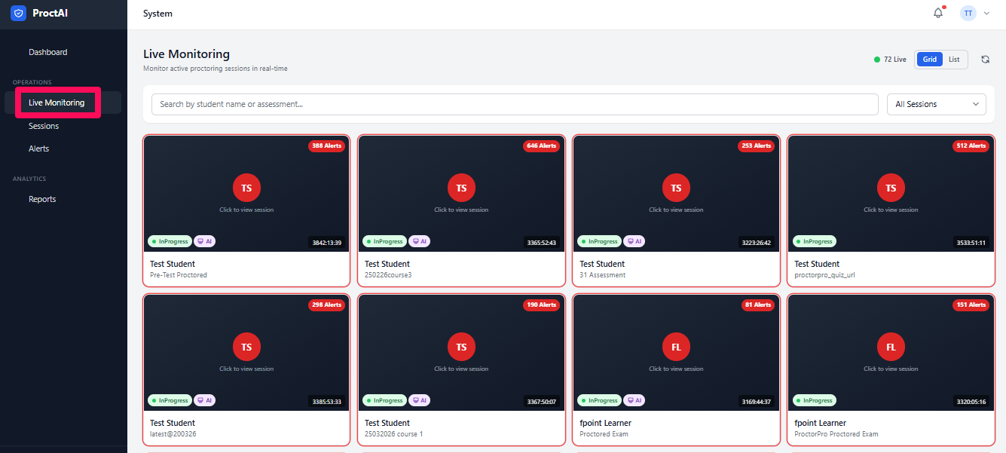
Task: Select Live Monitoring in the sidebar
Action: point(57,103)
